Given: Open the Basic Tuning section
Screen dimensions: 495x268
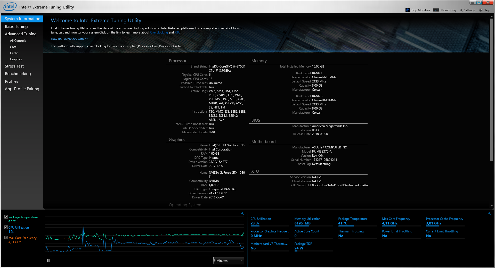Looking at the screenshot, I should point(16,26).
